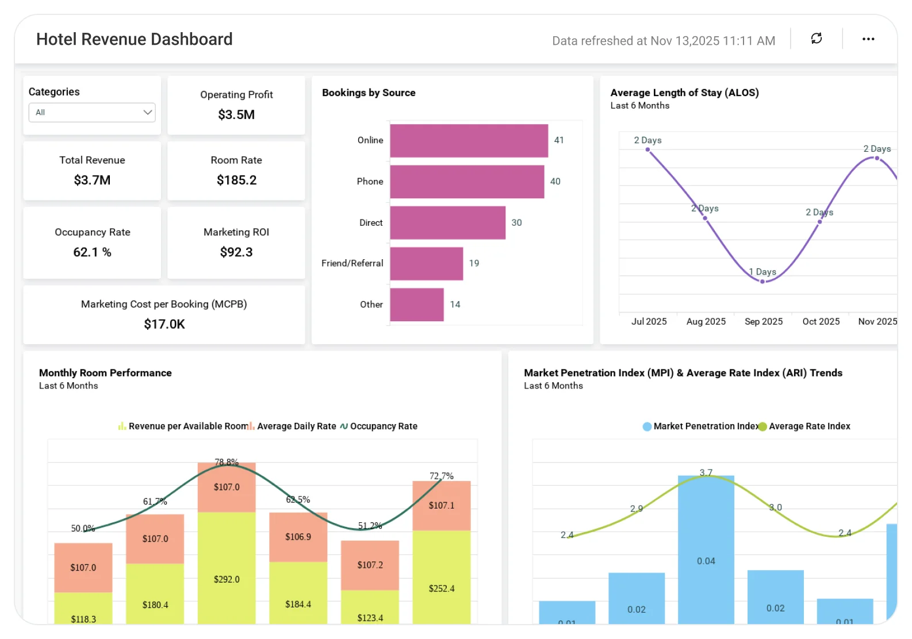
Task: Open the three-dots more options menu
Action: pyautogui.click(x=868, y=39)
